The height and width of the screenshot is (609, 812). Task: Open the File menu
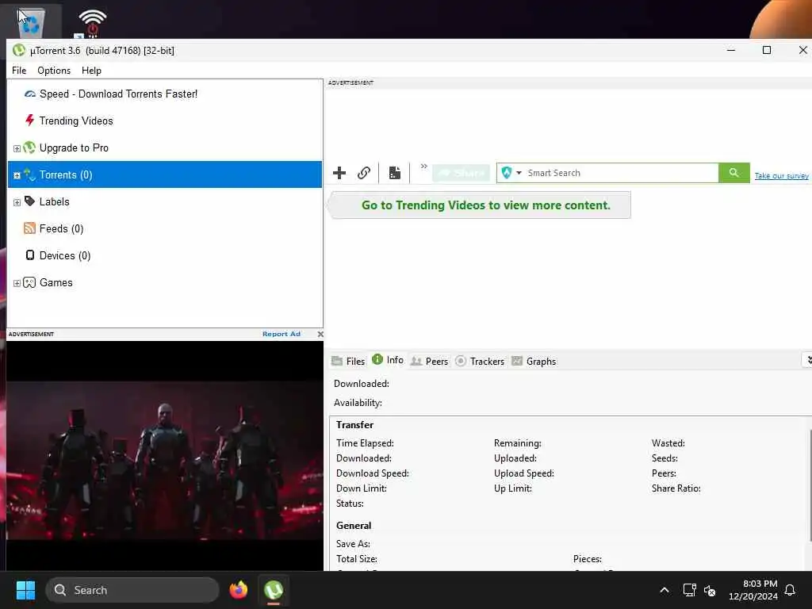[x=19, y=71]
